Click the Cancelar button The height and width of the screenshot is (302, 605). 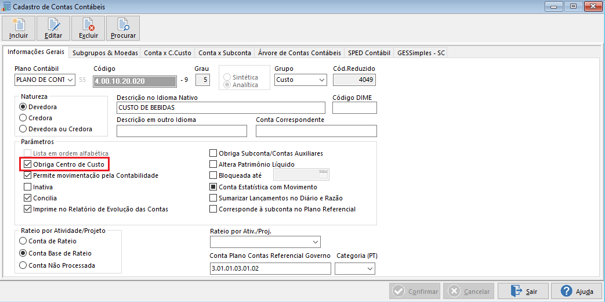click(469, 292)
